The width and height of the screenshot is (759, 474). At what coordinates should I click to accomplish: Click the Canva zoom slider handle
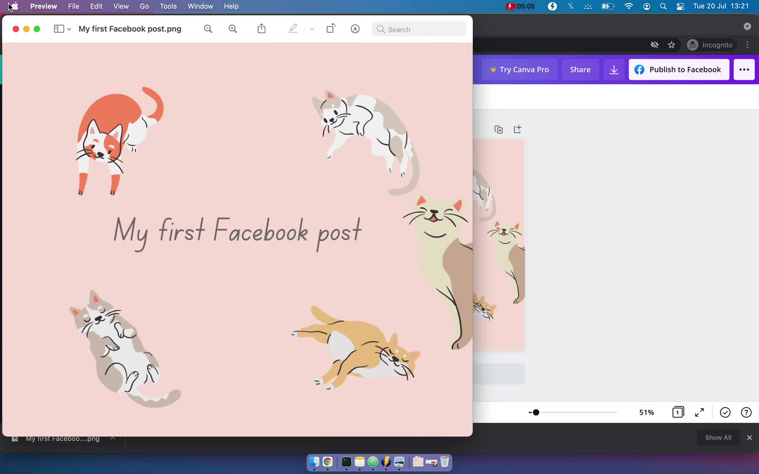pos(536,412)
